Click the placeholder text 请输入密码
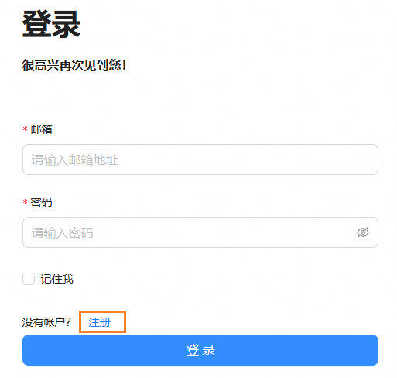This screenshot has width=397, height=378. 63,232
